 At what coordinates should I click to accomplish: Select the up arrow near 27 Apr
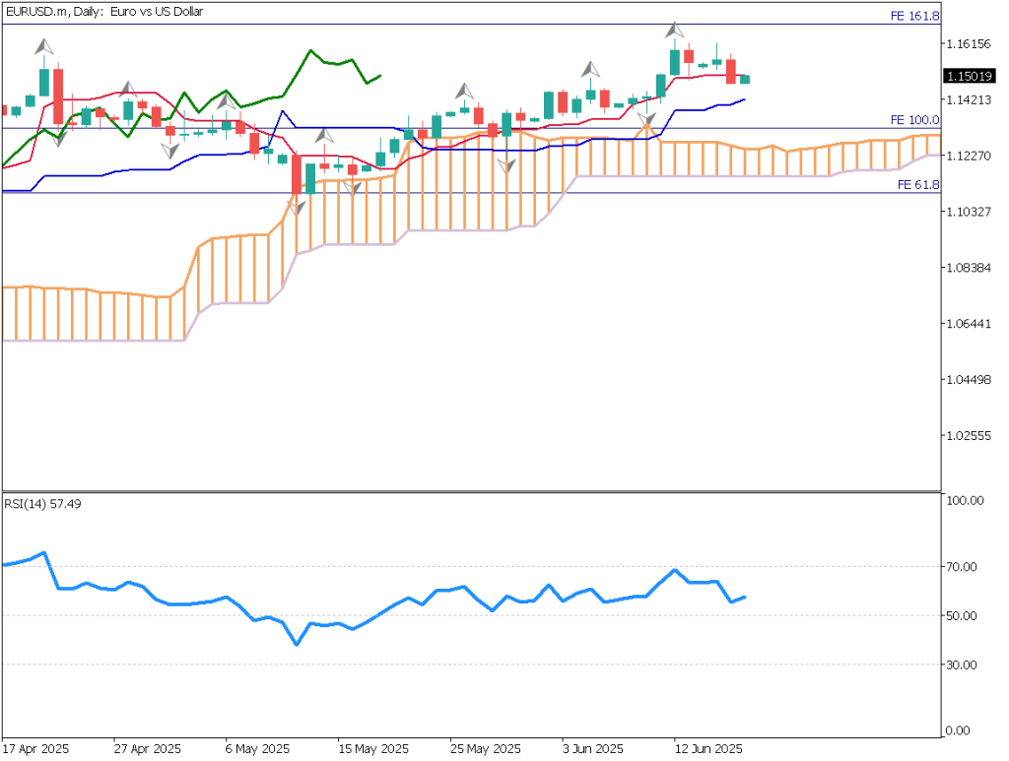pos(127,91)
